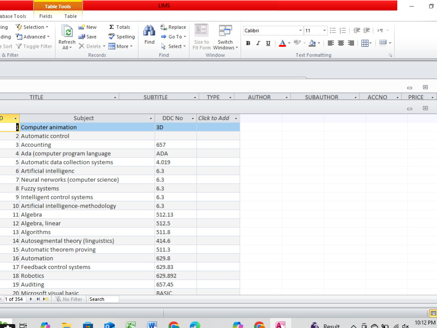Open the Advanced filter options

tap(32, 37)
